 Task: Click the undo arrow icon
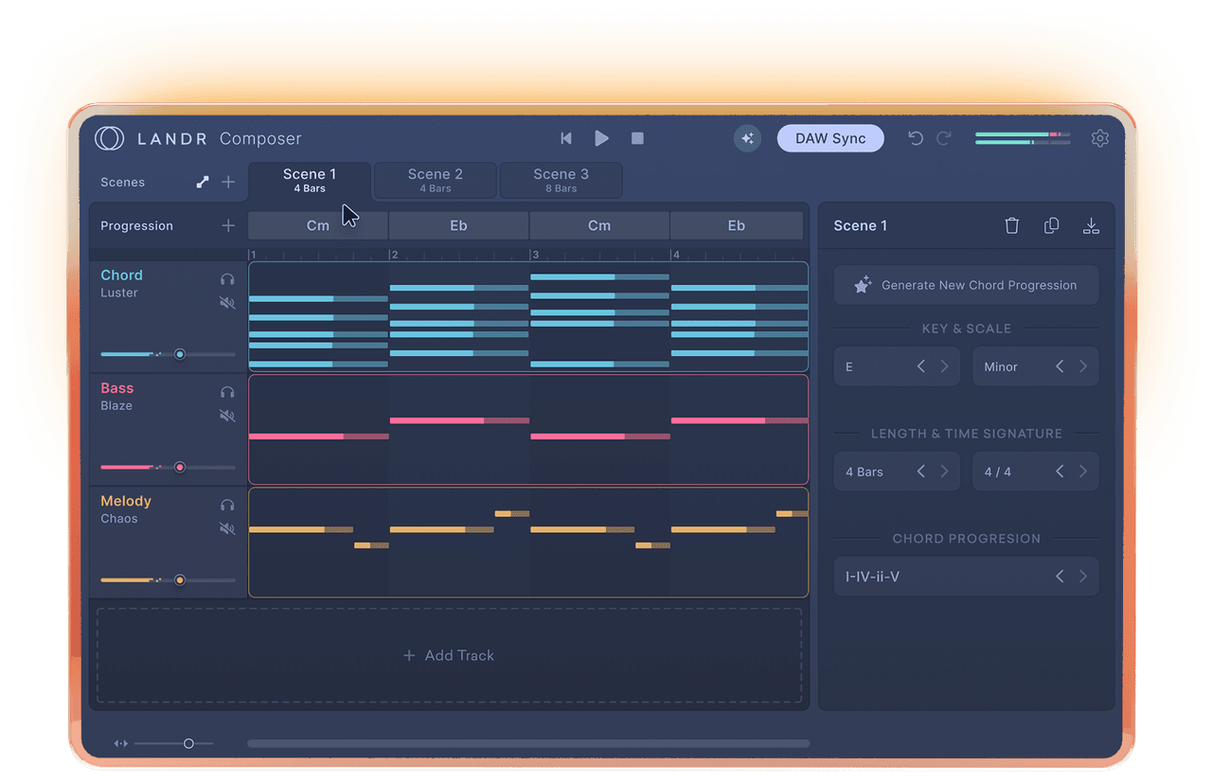pos(915,138)
